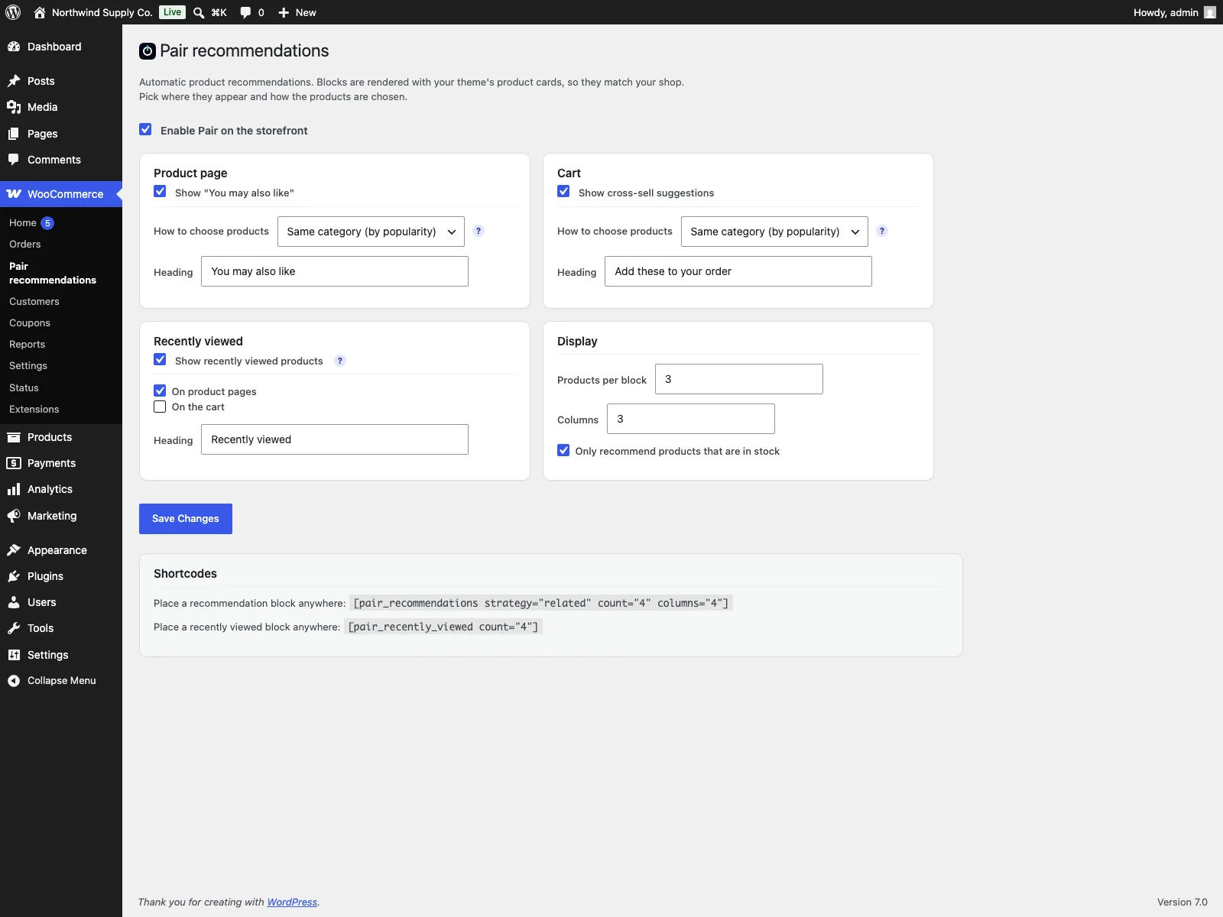Toggle Enable Pair on the storefront
This screenshot has width=1223, height=917.
pyautogui.click(x=145, y=130)
